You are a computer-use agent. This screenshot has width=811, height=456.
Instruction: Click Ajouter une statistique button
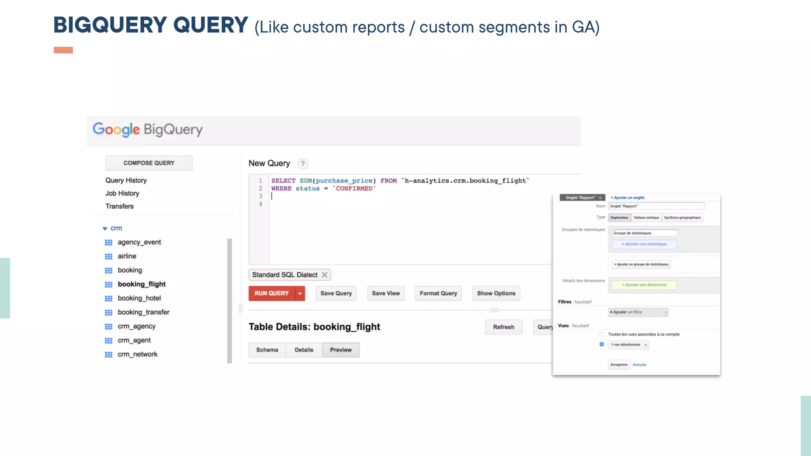coord(644,244)
